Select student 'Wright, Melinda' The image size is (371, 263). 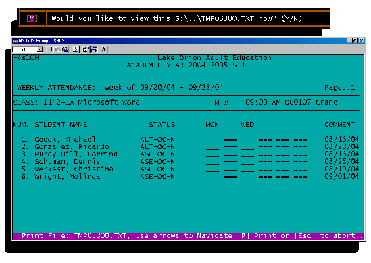pyautogui.click(x=67, y=177)
